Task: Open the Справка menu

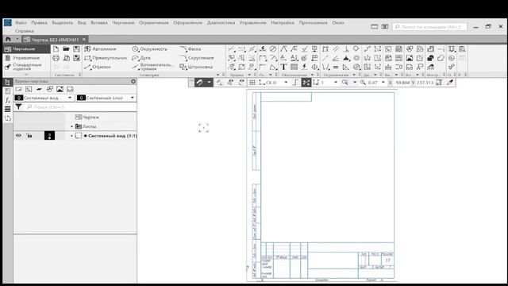Action: click(25, 31)
